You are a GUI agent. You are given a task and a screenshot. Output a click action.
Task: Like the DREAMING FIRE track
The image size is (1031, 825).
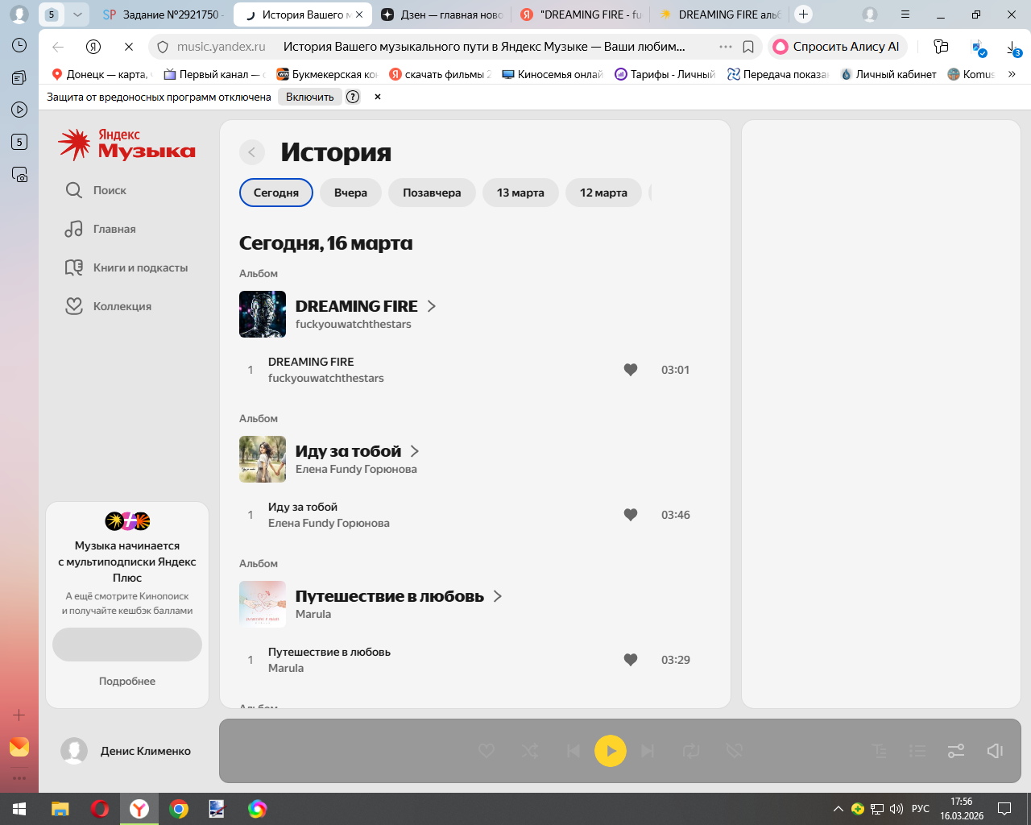[x=631, y=370]
